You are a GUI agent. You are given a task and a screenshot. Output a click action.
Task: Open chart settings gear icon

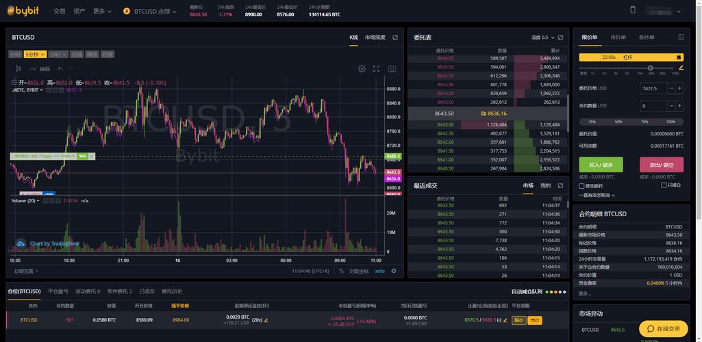click(362, 69)
